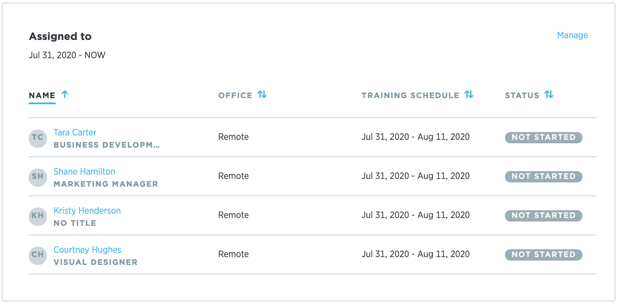Click the Not Started badge for Courtney Hughes
Viewport: 618px width, 304px height.
543,254
